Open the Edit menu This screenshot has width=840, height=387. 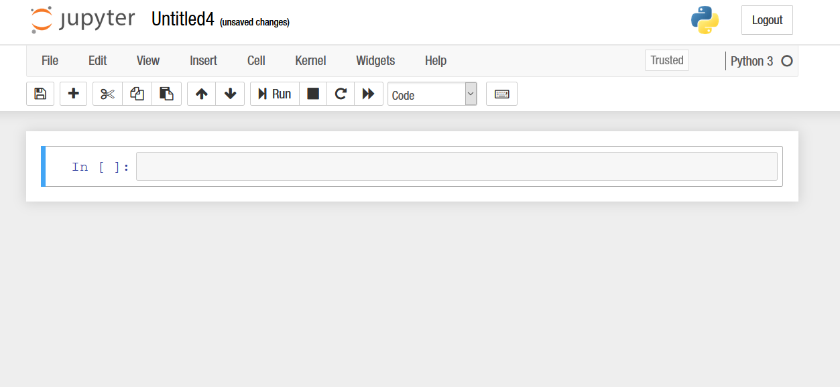pos(97,61)
